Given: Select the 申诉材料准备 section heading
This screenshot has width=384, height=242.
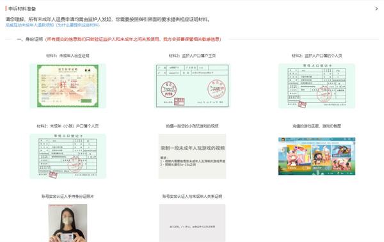Looking at the screenshot, I should 22,9.
